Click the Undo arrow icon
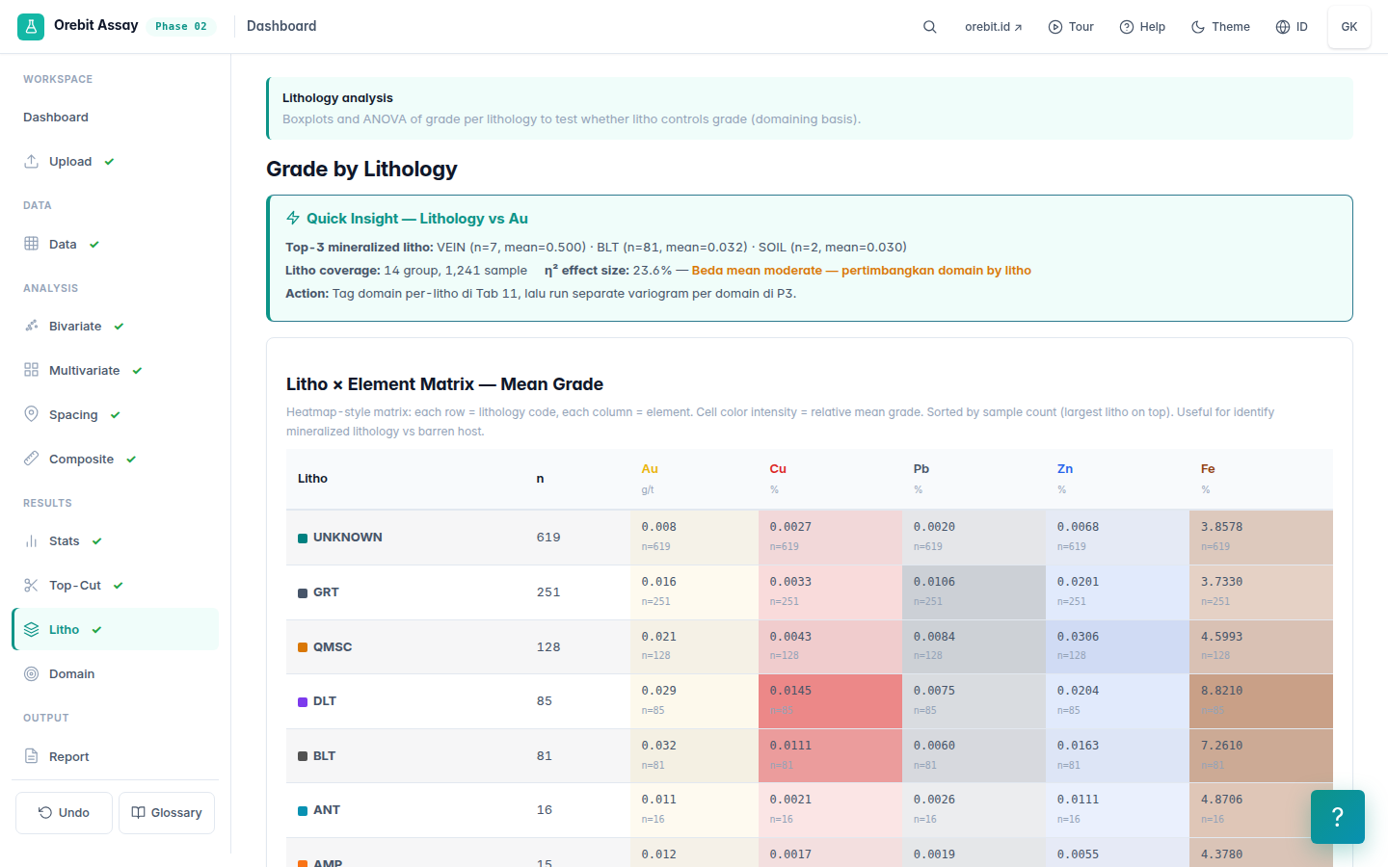This screenshot has height=867, width=1388. pos(45,813)
